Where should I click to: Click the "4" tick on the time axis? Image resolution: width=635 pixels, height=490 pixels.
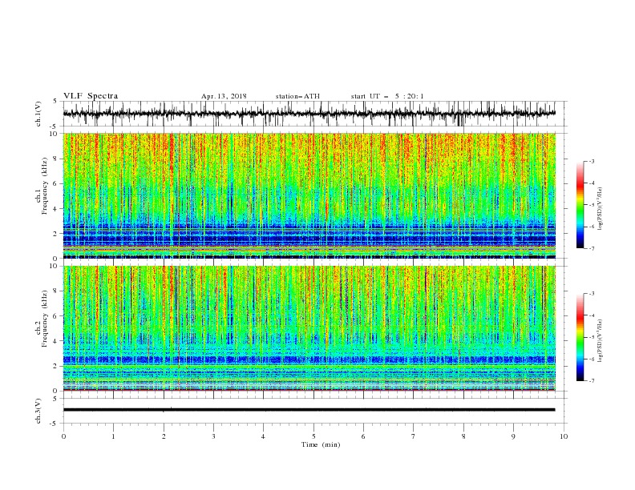coord(263,436)
